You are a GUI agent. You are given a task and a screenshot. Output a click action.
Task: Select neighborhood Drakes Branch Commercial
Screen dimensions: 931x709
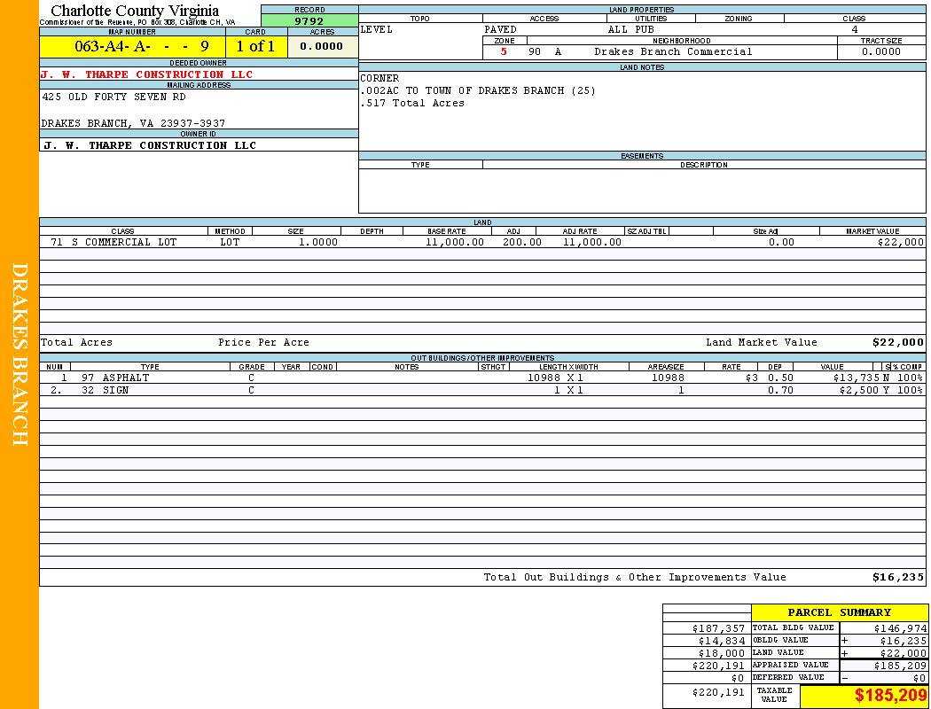672,51
